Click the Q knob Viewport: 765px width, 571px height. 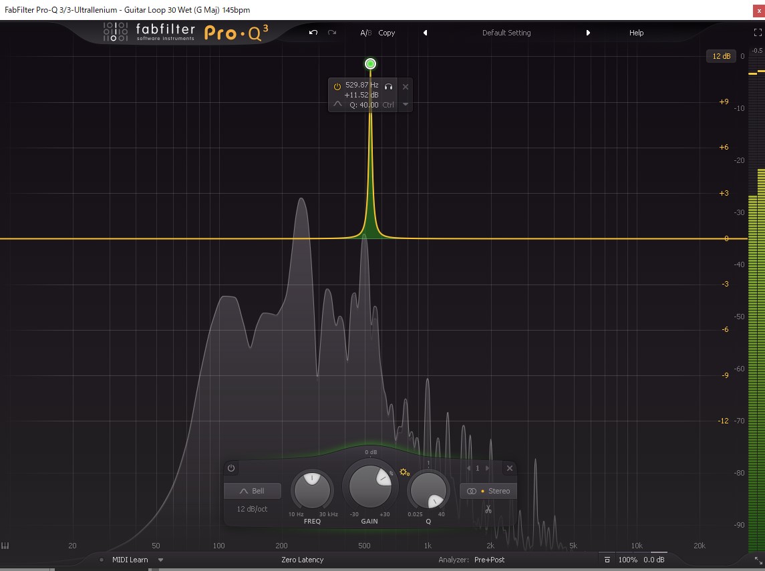tap(428, 491)
